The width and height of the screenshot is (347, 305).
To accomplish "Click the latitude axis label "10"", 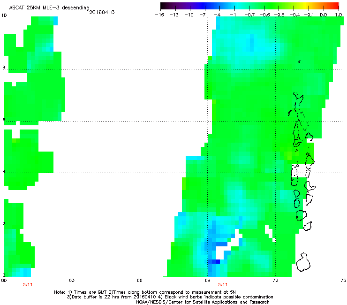I will pos(4,15).
